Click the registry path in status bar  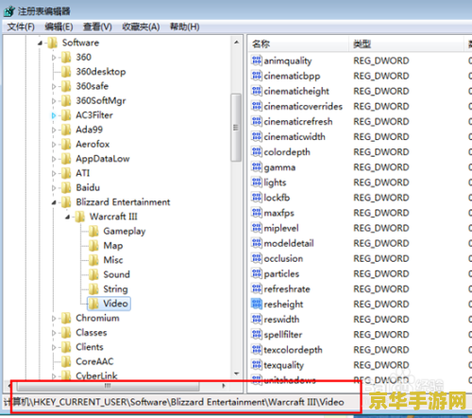[x=174, y=402]
